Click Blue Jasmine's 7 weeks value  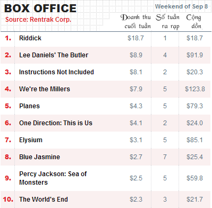(x=165, y=157)
